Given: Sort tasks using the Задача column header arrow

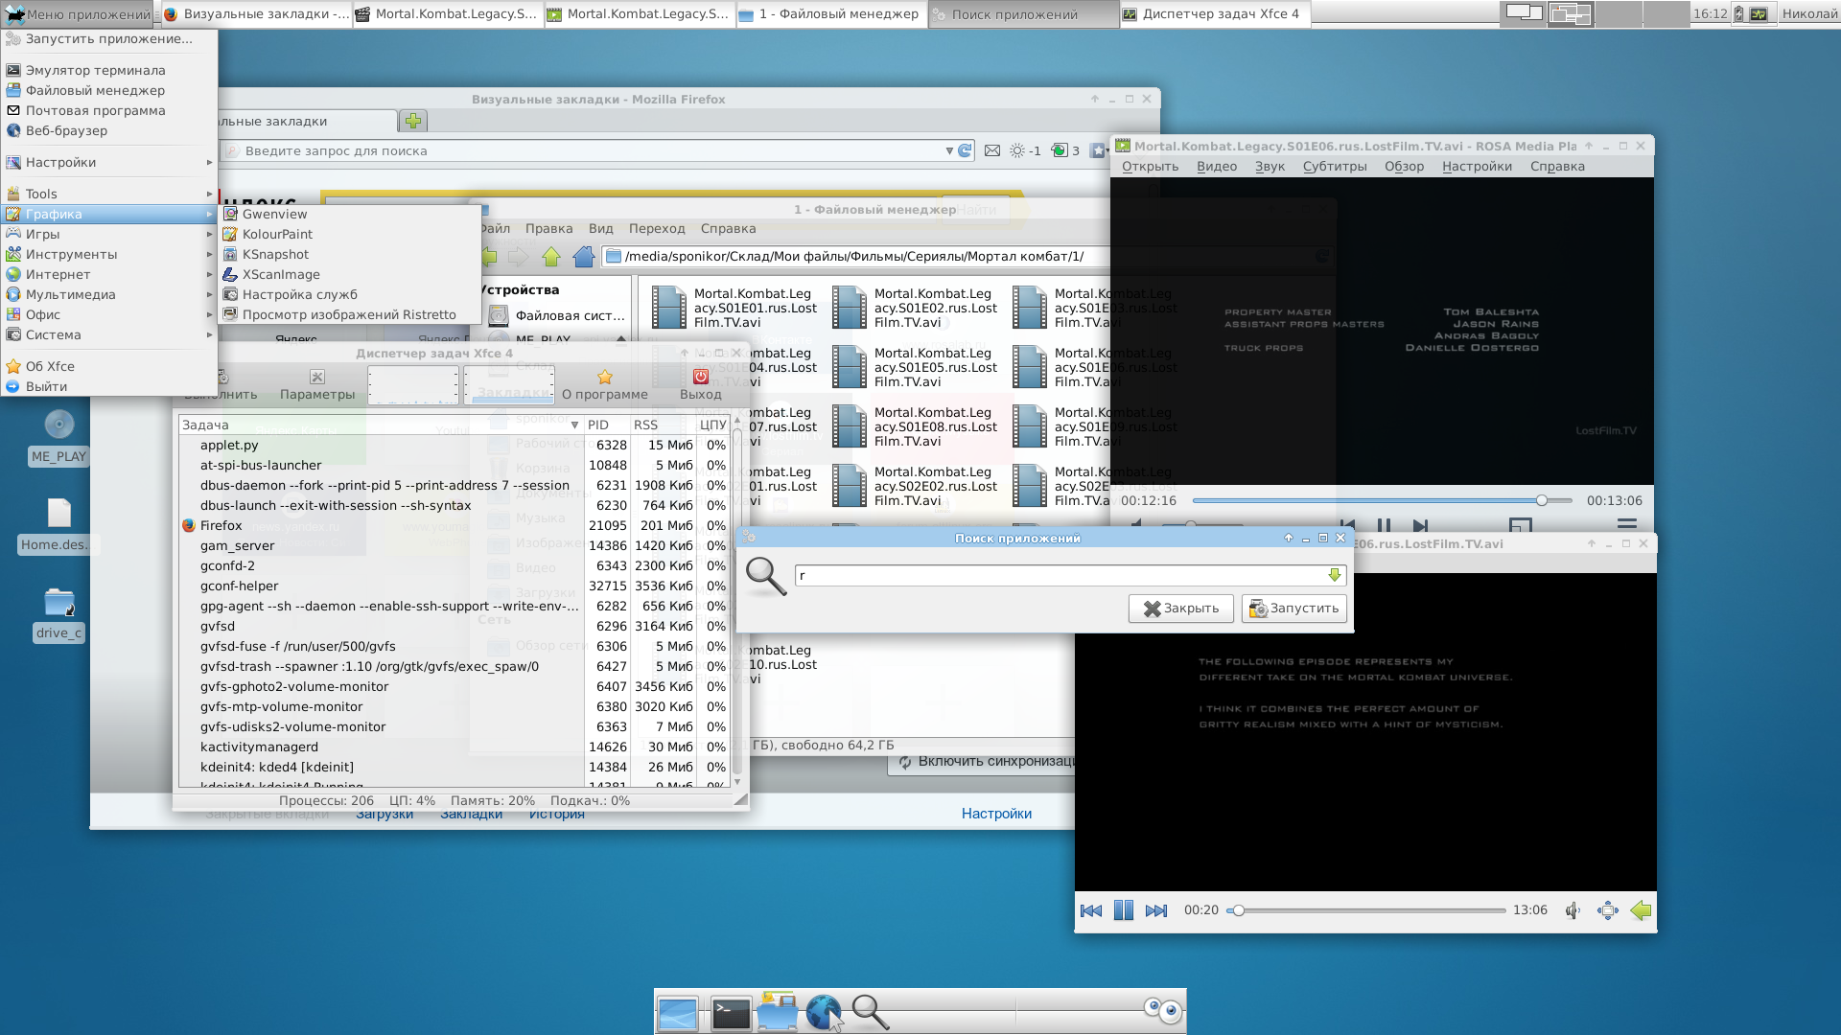Looking at the screenshot, I should [574, 425].
